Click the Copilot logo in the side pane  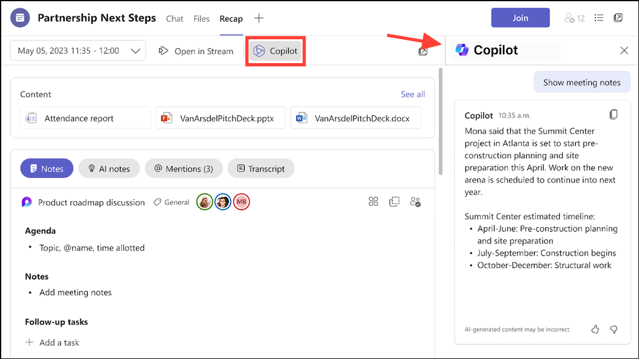[x=462, y=49]
